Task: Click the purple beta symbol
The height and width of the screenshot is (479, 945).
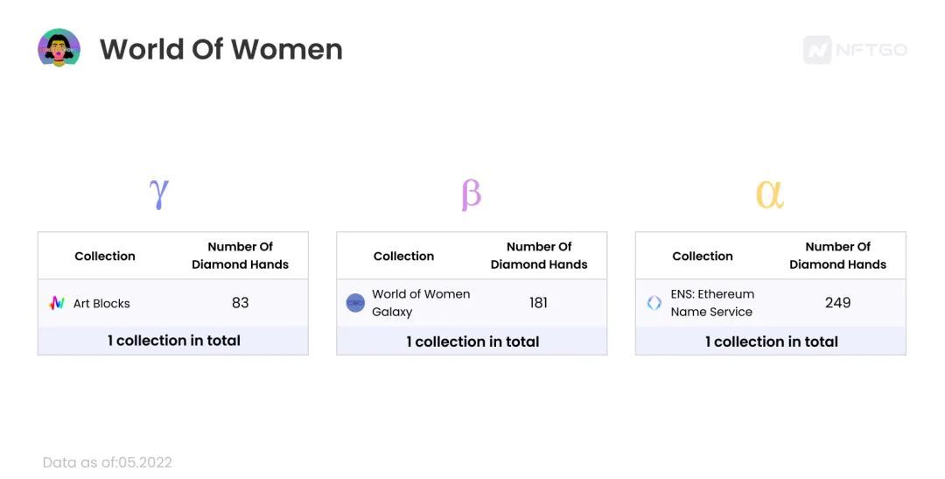Action: 471,195
